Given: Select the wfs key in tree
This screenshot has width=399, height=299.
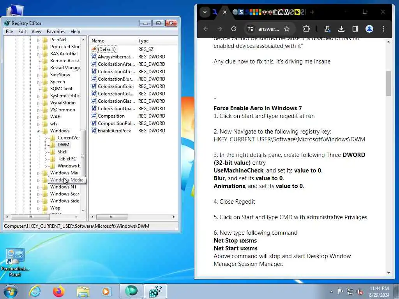Looking at the screenshot, I should tap(54, 124).
